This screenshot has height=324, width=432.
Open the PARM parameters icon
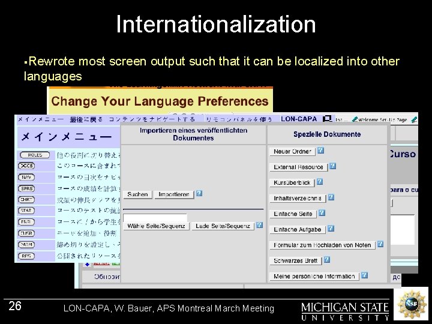[x=26, y=244]
